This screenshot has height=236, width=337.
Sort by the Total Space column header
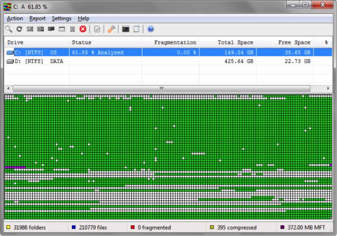pyautogui.click(x=228, y=42)
